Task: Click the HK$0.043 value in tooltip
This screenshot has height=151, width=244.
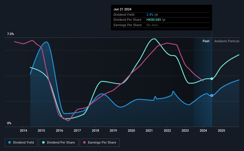Action: coord(154,20)
